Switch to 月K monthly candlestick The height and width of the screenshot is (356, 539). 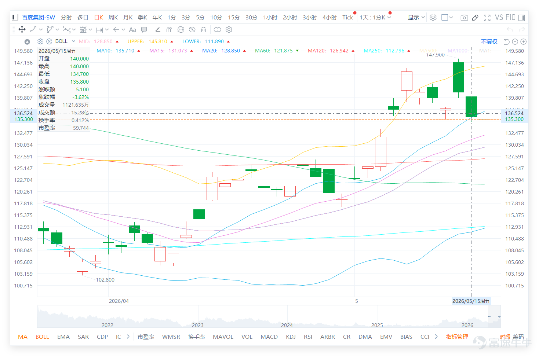click(128, 17)
